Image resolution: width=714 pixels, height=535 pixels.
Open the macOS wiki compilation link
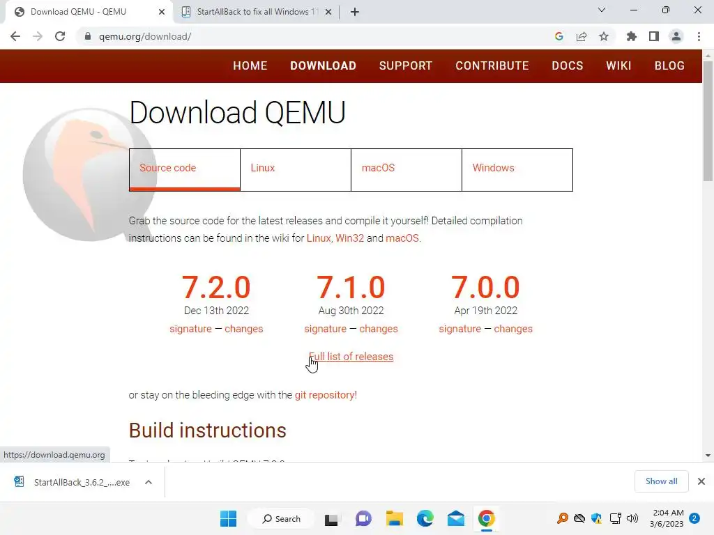402,238
